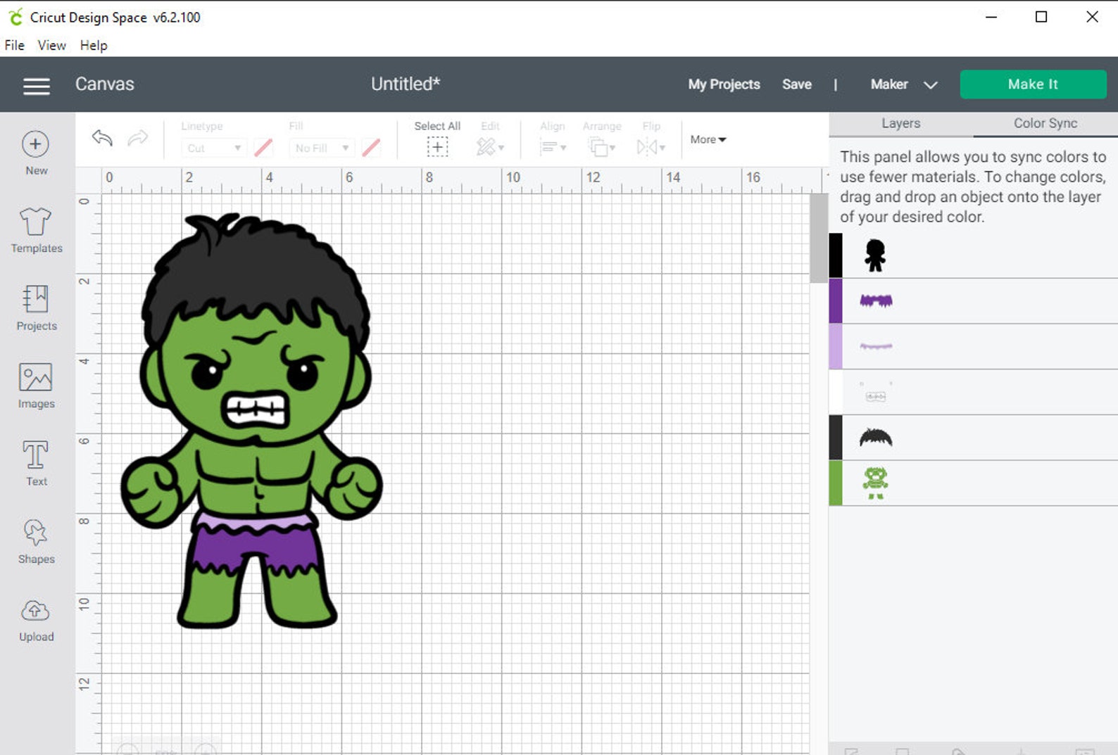Open the Templates panel
Image resolution: width=1118 pixels, height=755 pixels.
click(x=36, y=230)
